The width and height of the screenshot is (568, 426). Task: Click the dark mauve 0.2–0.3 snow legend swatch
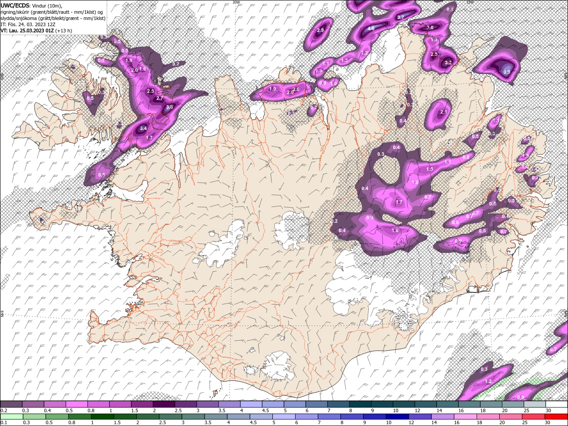coord(11,404)
